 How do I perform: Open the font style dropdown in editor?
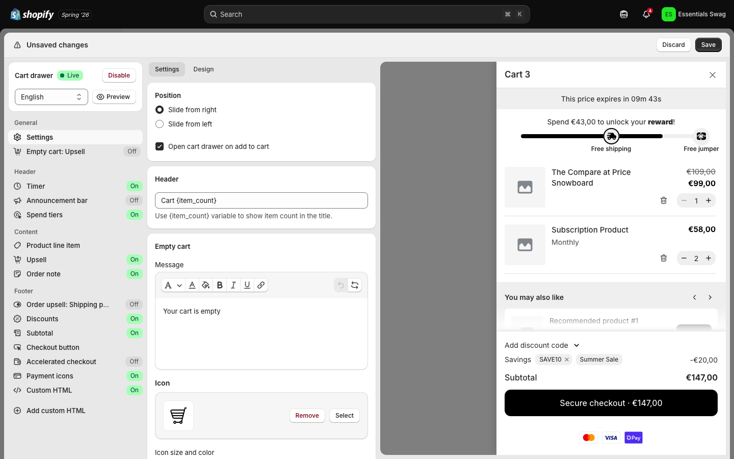point(173,285)
